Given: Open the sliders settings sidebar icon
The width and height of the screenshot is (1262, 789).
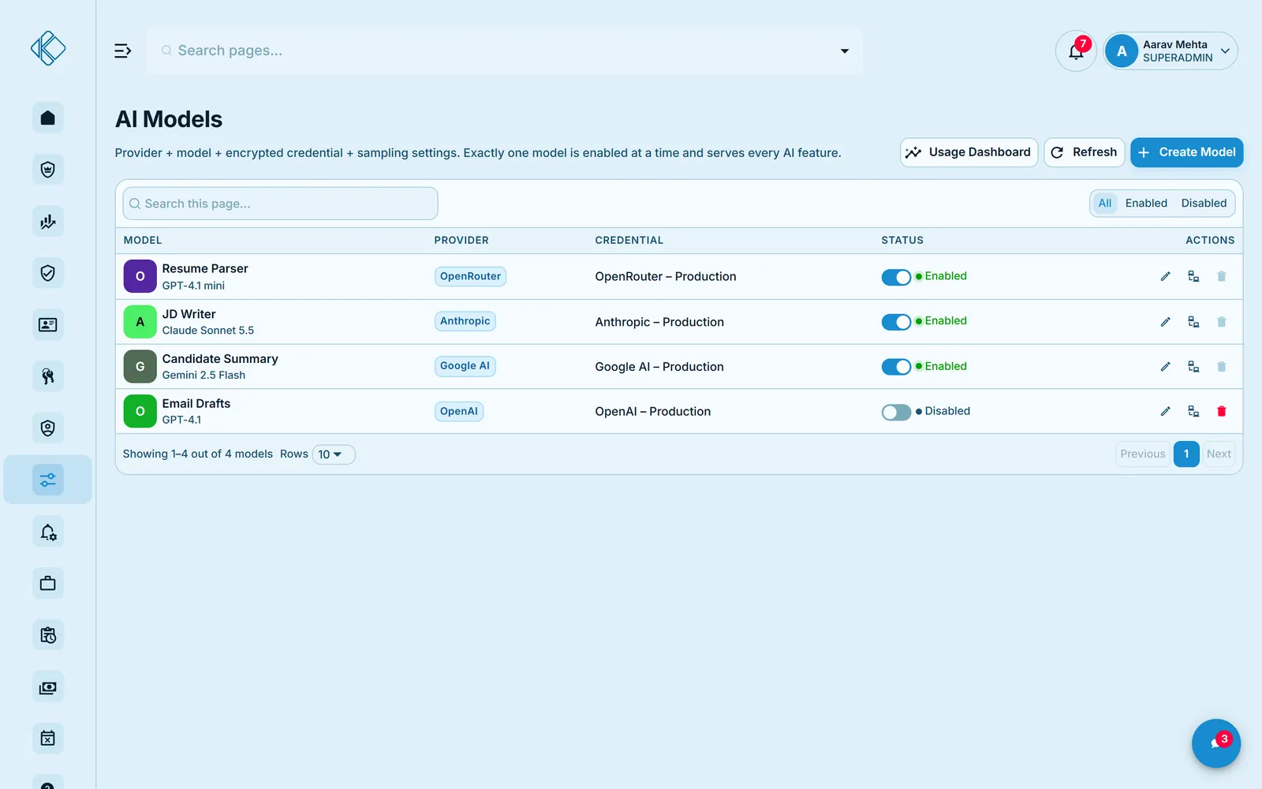Looking at the screenshot, I should coord(48,480).
